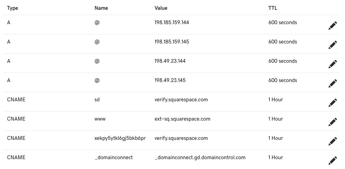This screenshot has height=169, width=345.
Task: Click the TTL column header
Action: coord(273,8)
